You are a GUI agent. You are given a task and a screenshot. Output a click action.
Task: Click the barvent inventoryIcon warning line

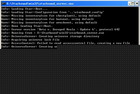[x=48, y=19]
